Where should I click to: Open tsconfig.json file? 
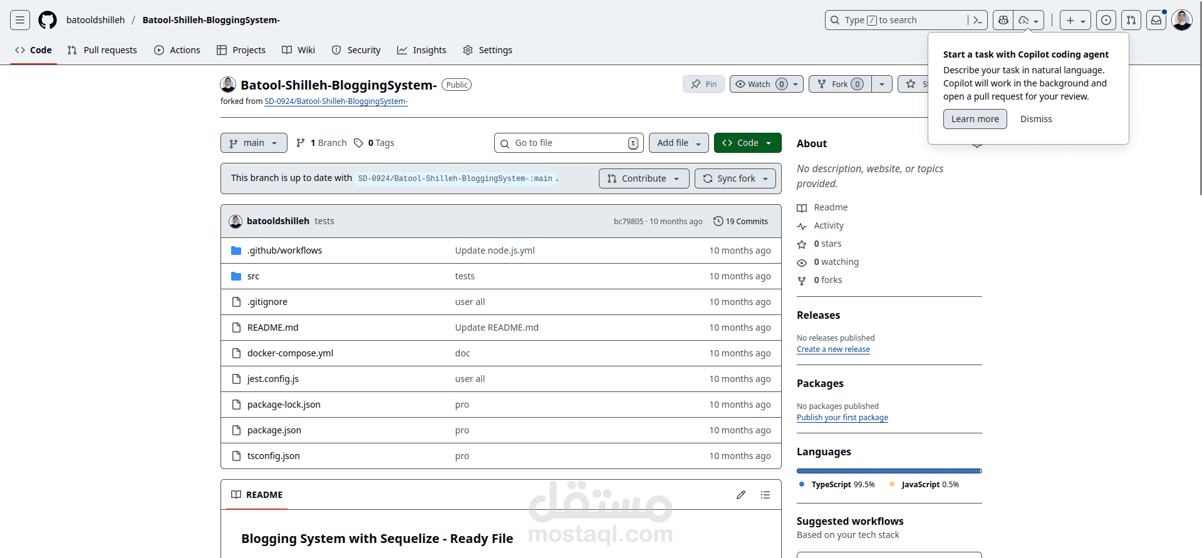[x=274, y=456]
